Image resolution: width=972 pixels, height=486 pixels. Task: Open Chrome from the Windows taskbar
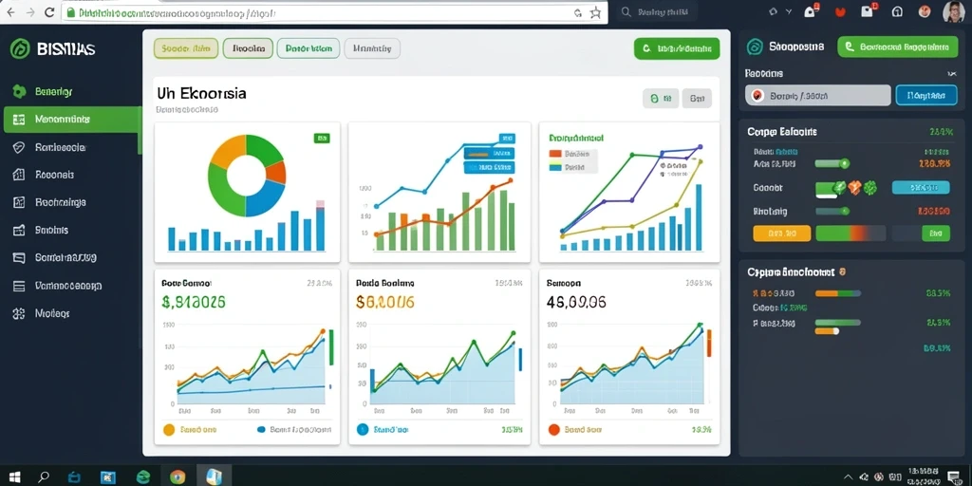coord(178,477)
